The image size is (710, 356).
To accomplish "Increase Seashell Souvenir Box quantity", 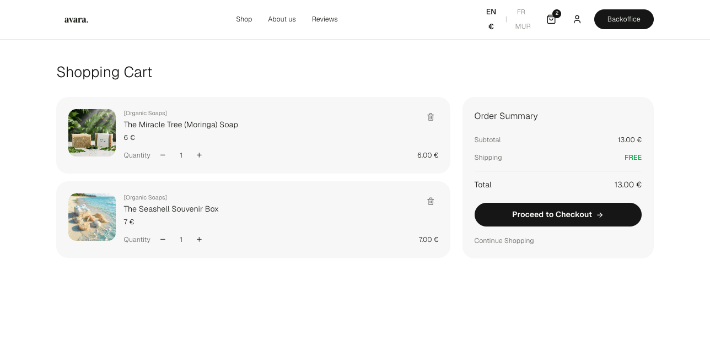I will [199, 239].
